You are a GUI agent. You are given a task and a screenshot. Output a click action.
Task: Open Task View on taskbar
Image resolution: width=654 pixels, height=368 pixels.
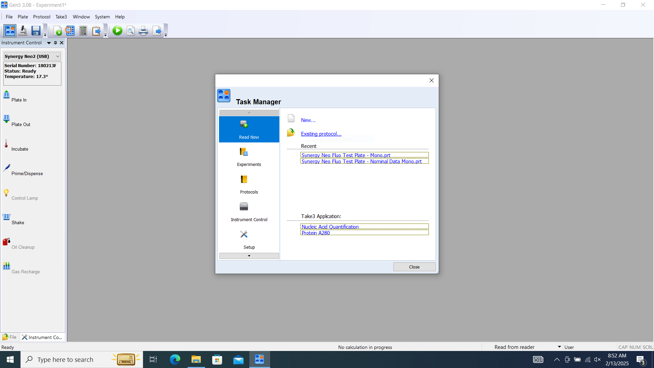[x=153, y=359]
